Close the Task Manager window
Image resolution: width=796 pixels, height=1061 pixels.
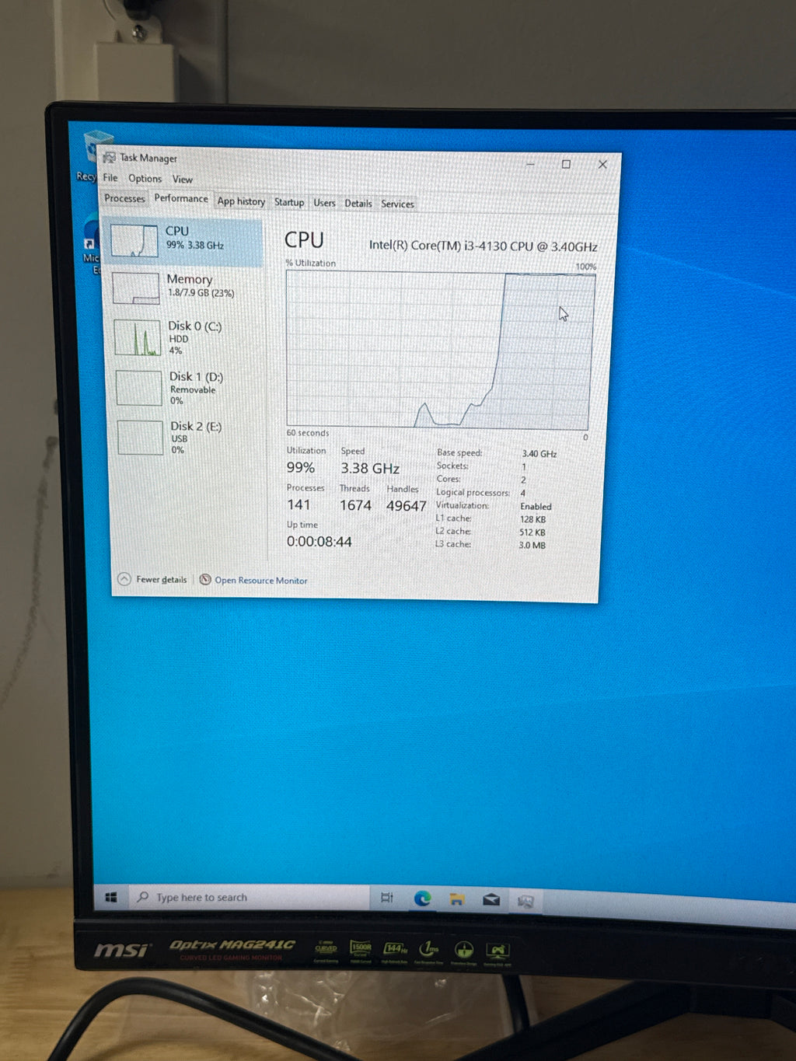(x=602, y=164)
